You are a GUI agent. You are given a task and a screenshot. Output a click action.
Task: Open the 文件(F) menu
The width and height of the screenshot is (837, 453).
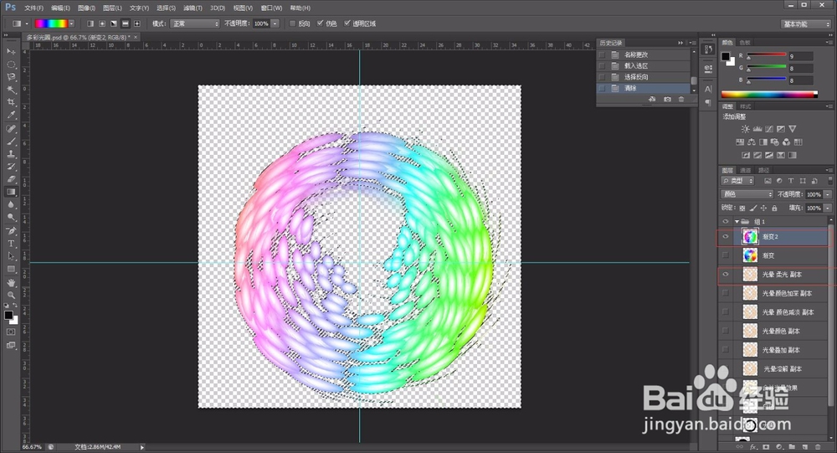tap(33, 8)
